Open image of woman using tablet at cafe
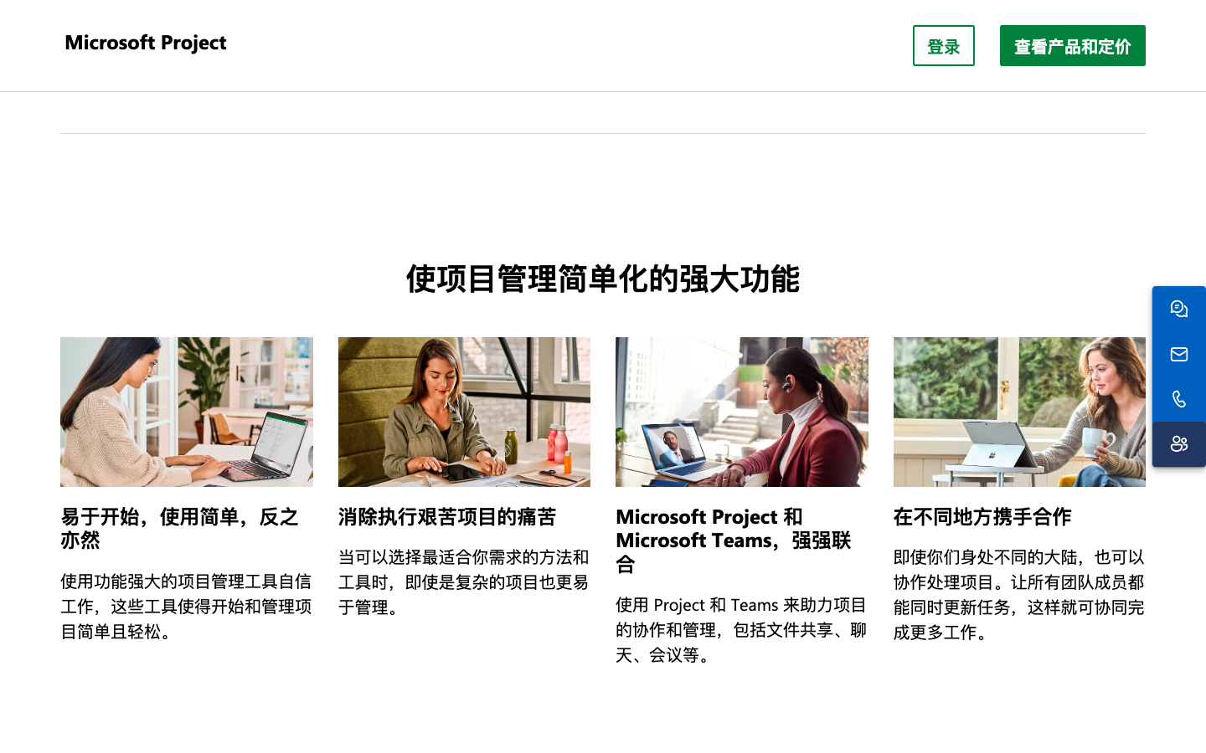This screenshot has height=753, width=1206. click(x=464, y=412)
